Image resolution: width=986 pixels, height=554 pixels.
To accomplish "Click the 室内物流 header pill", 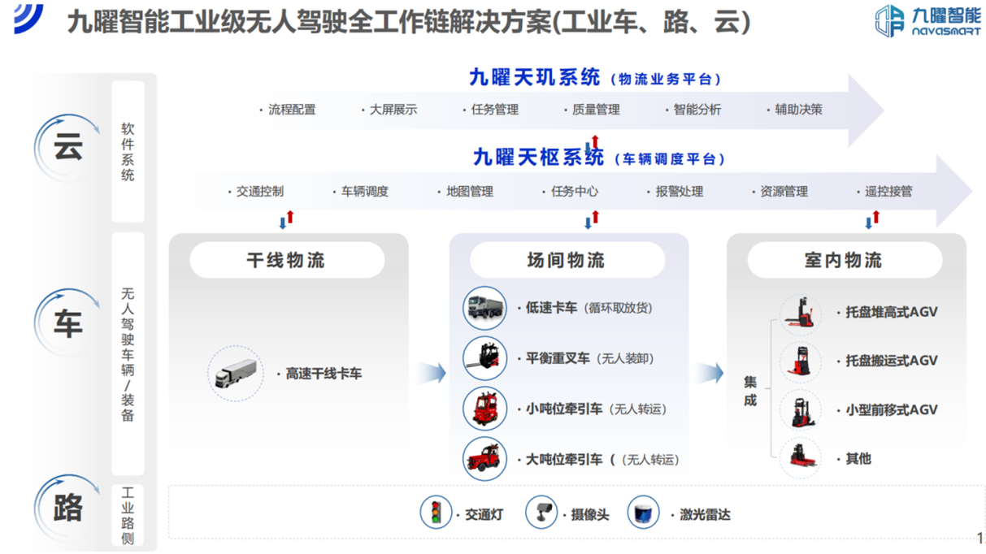I will click(844, 261).
